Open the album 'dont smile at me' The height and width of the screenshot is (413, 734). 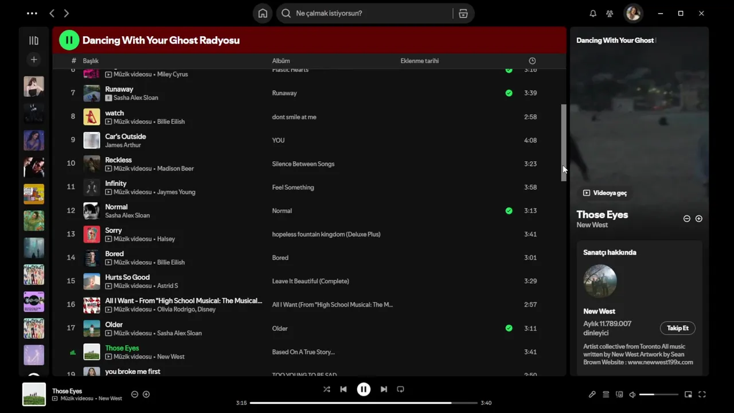pos(294,117)
